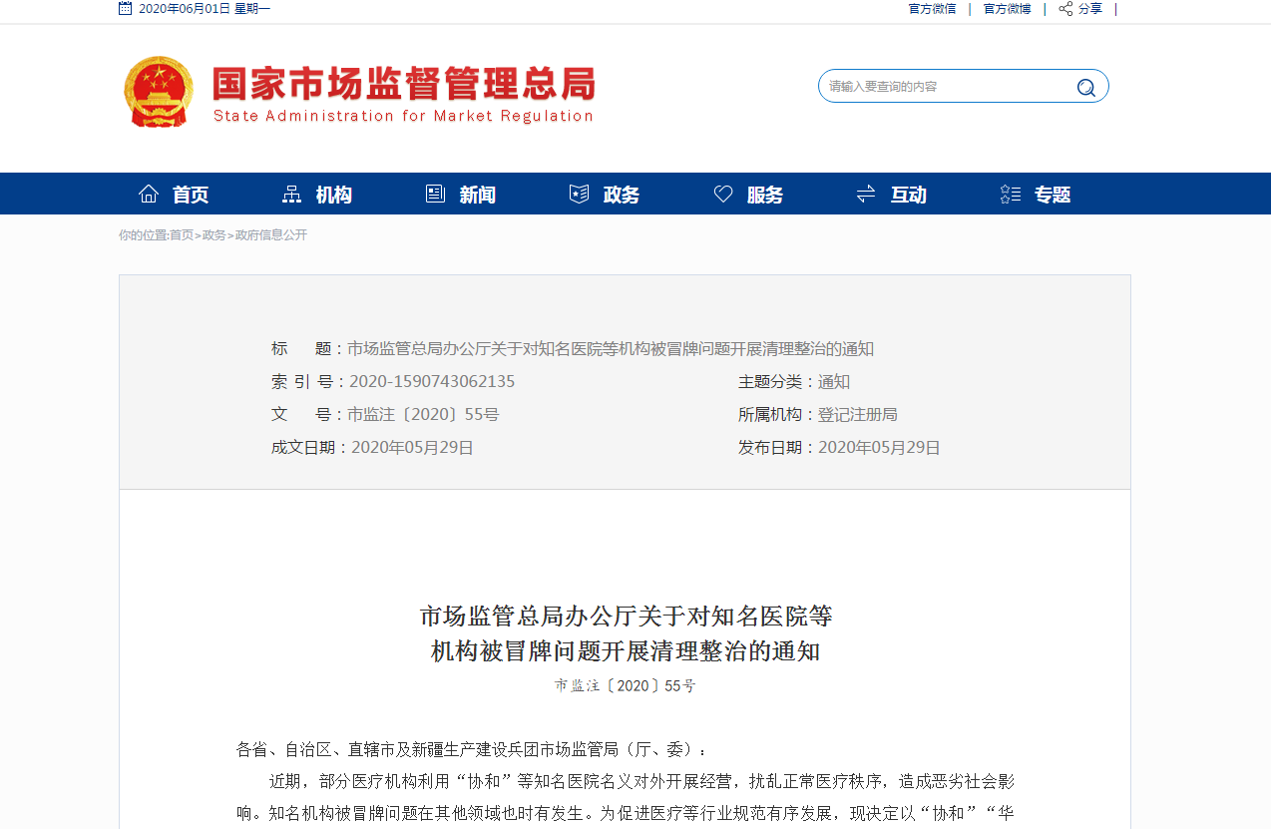
Task: Click the book icon for 政务
Action: pos(579,195)
